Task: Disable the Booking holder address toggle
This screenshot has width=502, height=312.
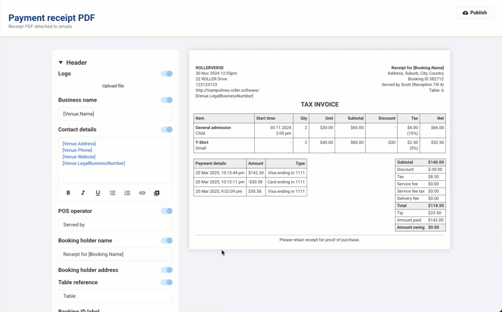Action: tap(167, 270)
